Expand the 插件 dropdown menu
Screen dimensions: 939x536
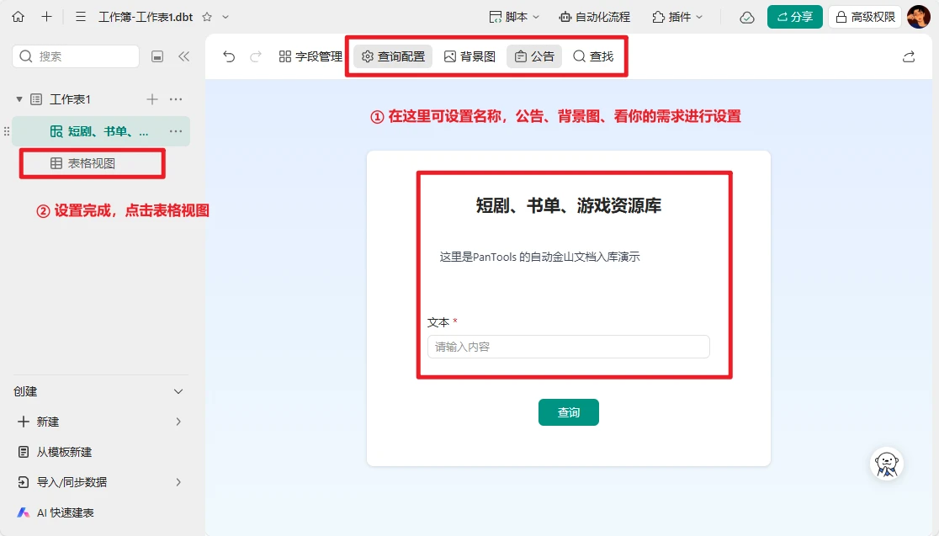[678, 17]
